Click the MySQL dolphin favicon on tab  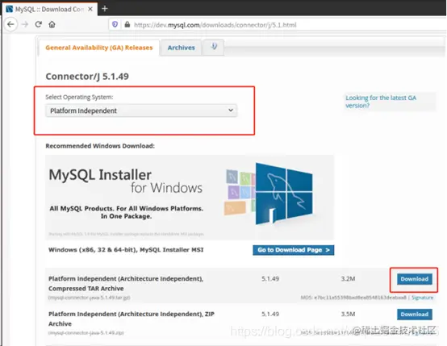tap(10, 9)
